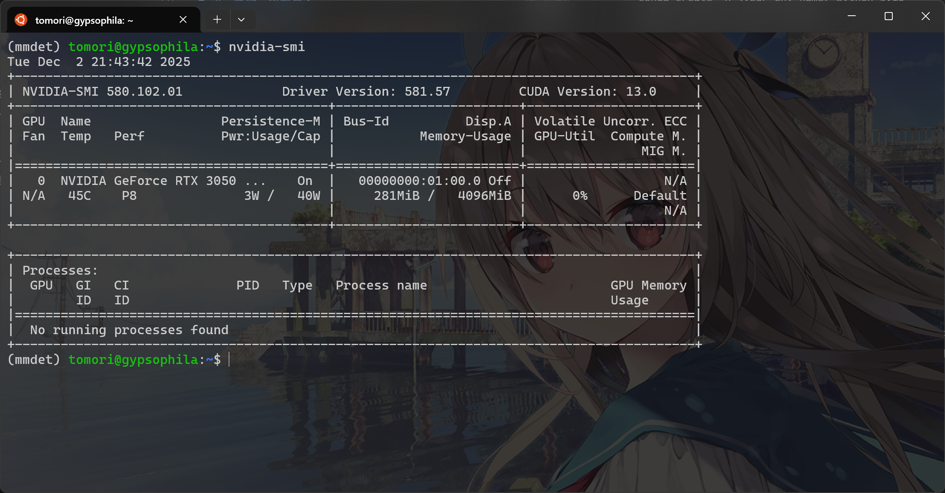Click the No running processes found line
The height and width of the screenshot is (493, 945).
(x=129, y=330)
